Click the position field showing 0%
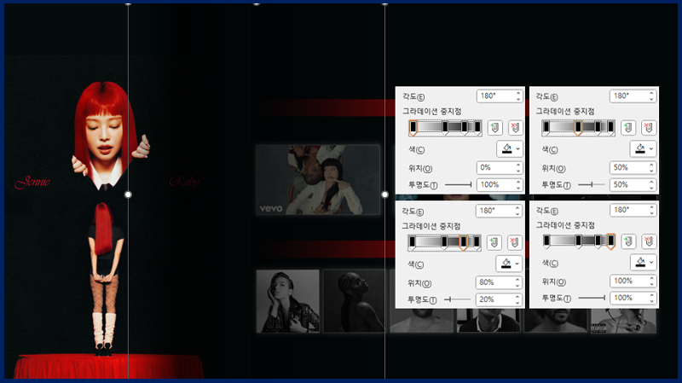 [x=499, y=167]
